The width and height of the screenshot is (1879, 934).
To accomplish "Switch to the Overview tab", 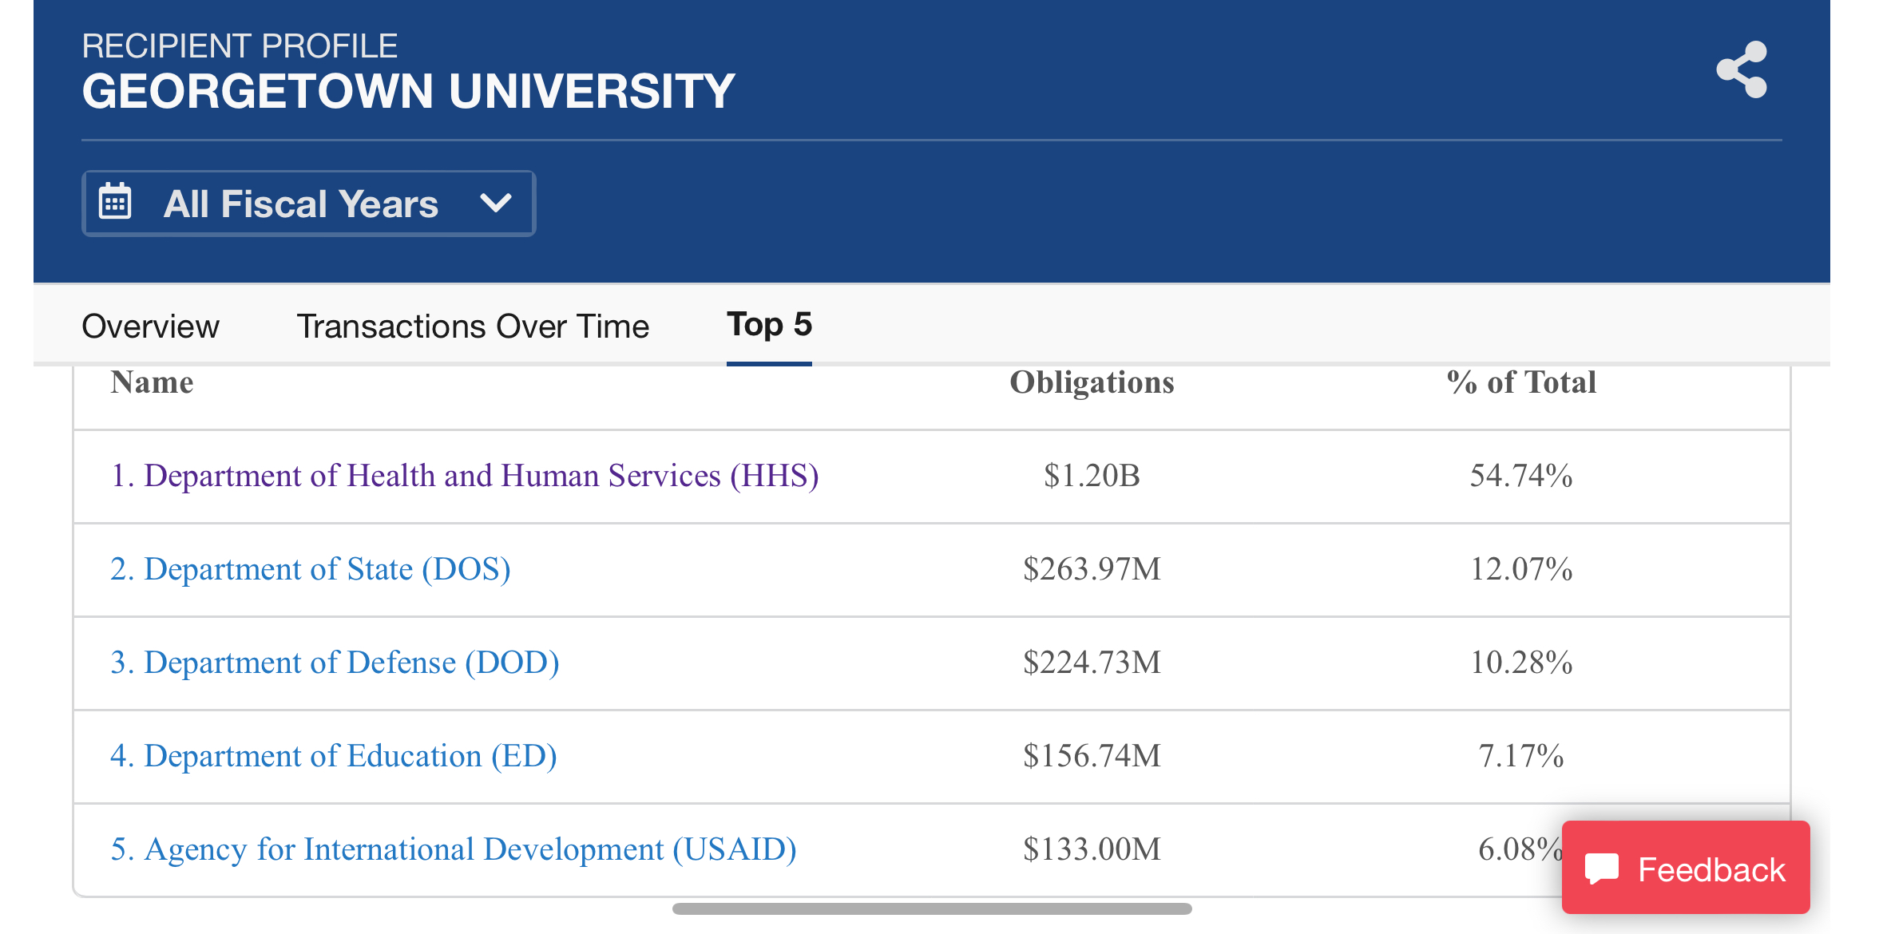I will click(150, 326).
